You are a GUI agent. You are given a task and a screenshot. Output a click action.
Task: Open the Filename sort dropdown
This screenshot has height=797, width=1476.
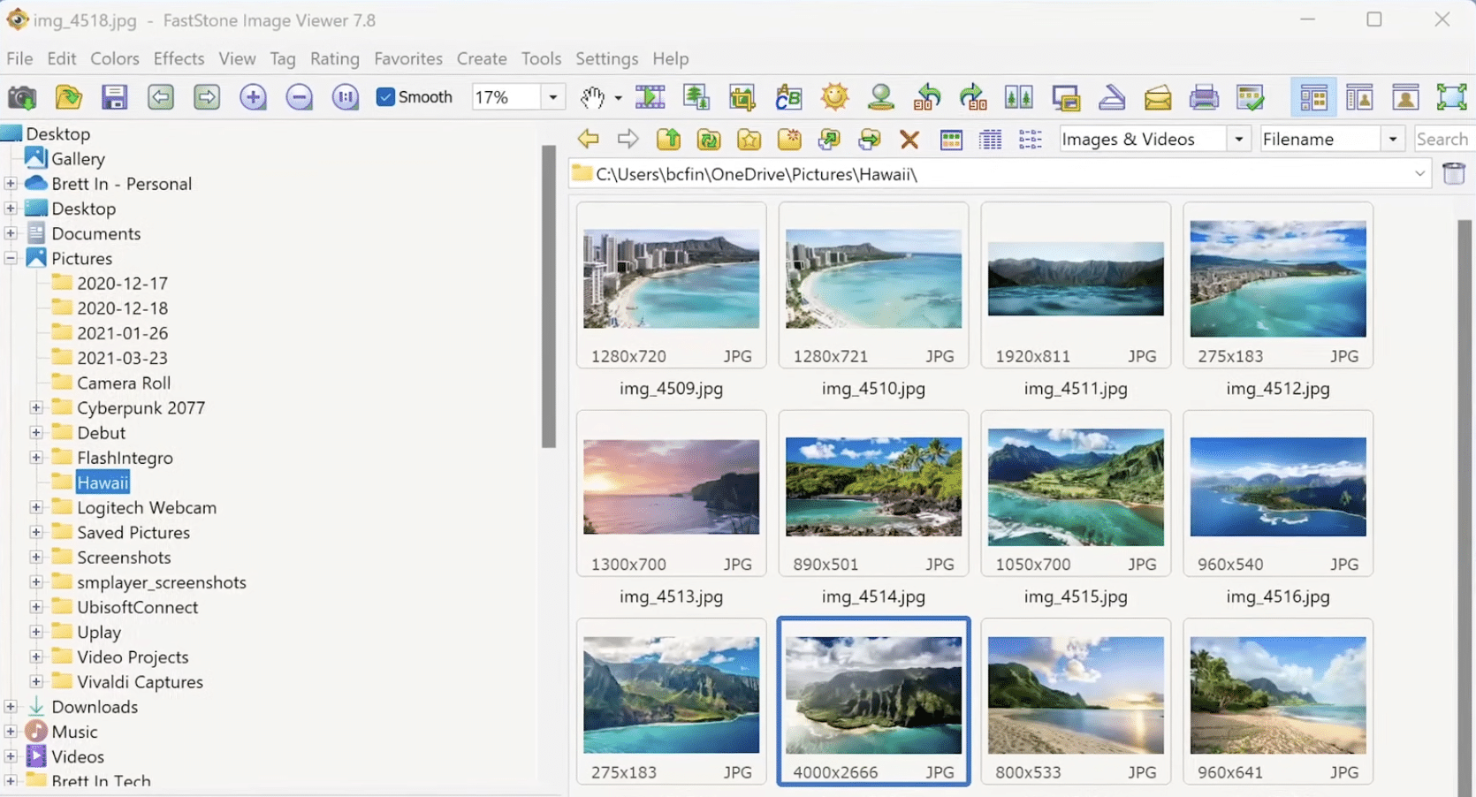pos(1394,139)
